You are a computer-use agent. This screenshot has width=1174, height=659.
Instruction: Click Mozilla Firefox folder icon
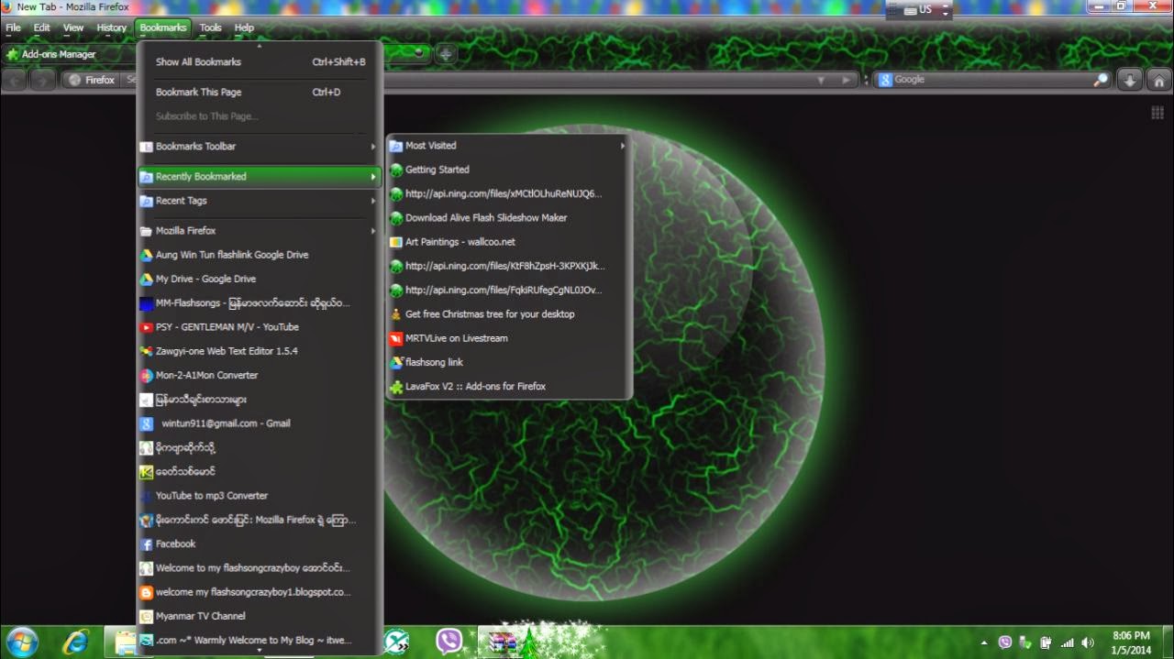point(146,231)
